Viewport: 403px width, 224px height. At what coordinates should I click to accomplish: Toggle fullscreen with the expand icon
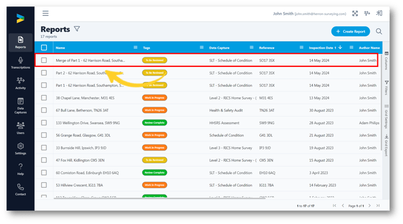pyautogui.click(x=355, y=13)
